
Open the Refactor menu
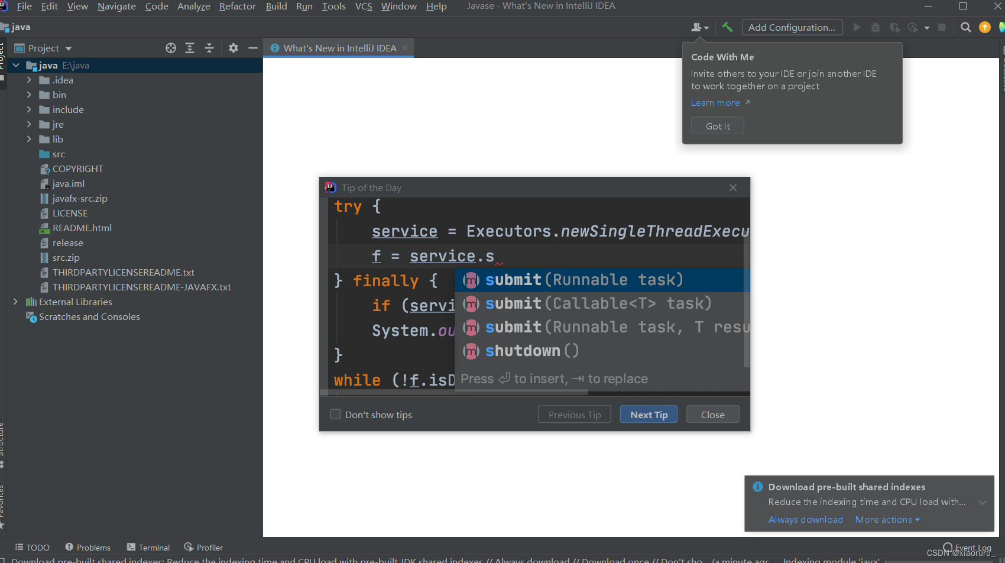238,6
